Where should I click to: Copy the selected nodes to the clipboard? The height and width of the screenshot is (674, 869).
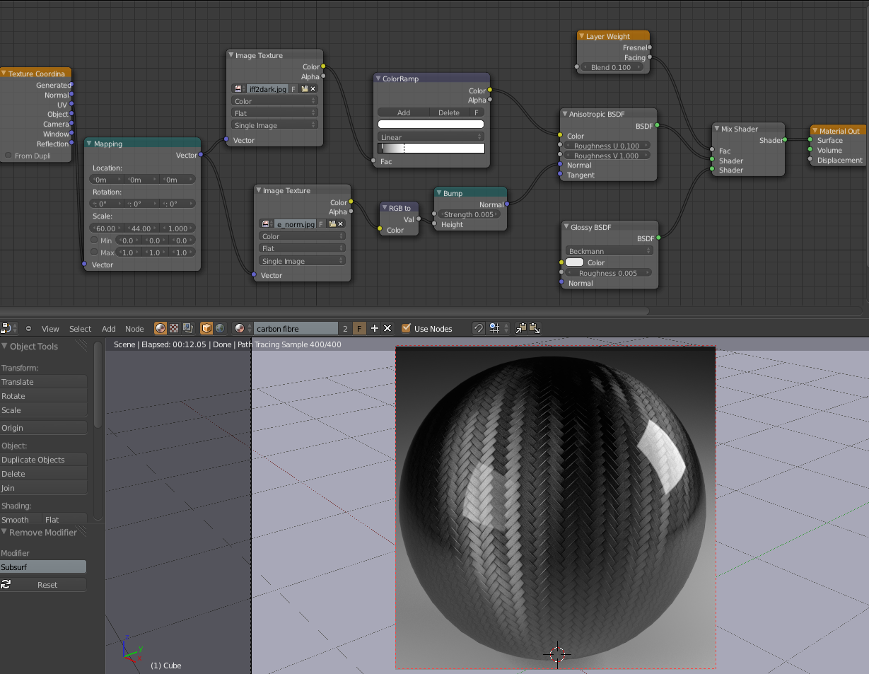[521, 328]
